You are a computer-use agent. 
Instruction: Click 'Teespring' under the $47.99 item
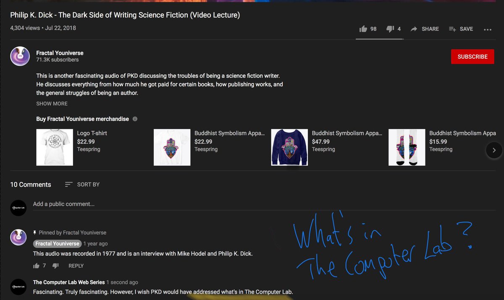click(x=323, y=149)
